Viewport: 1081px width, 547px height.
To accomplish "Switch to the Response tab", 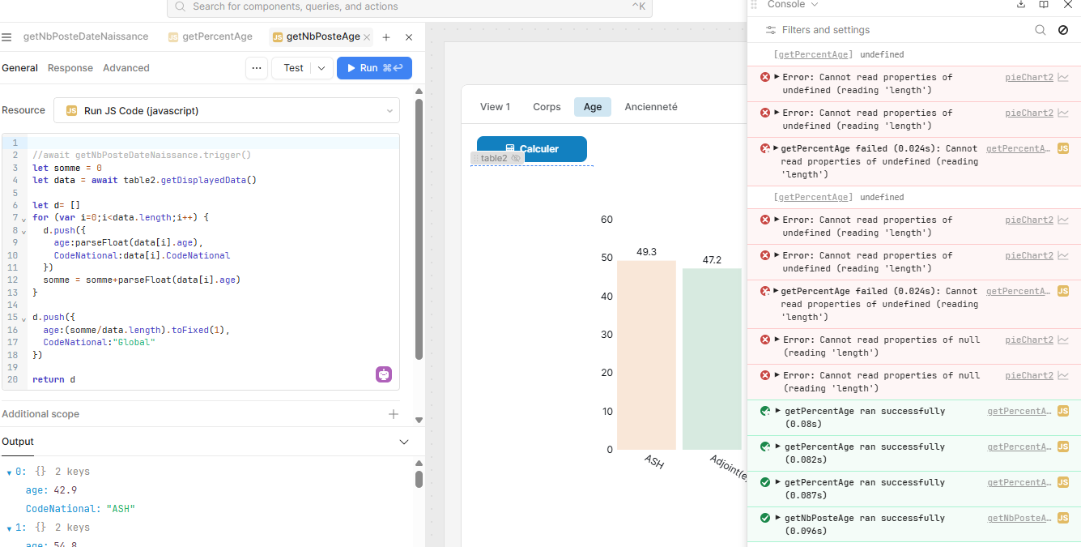I will [70, 68].
